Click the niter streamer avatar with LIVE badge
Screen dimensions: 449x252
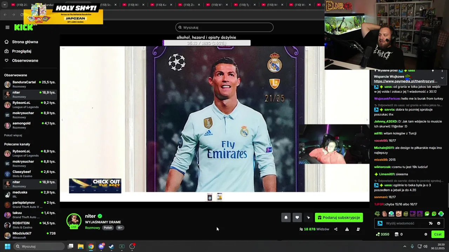(x=74, y=221)
